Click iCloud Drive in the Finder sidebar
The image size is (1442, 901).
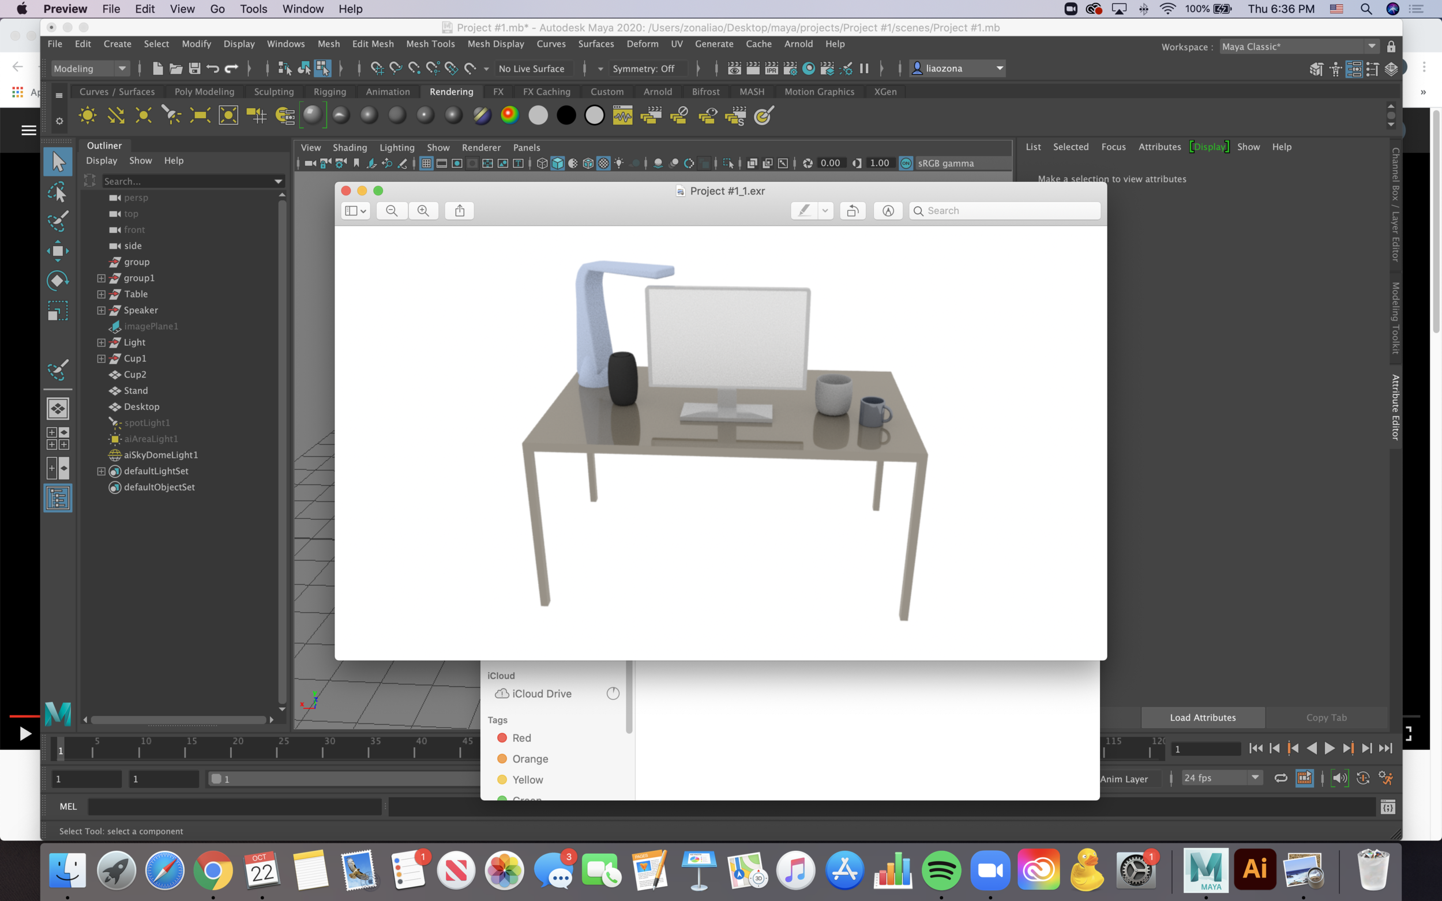542,693
